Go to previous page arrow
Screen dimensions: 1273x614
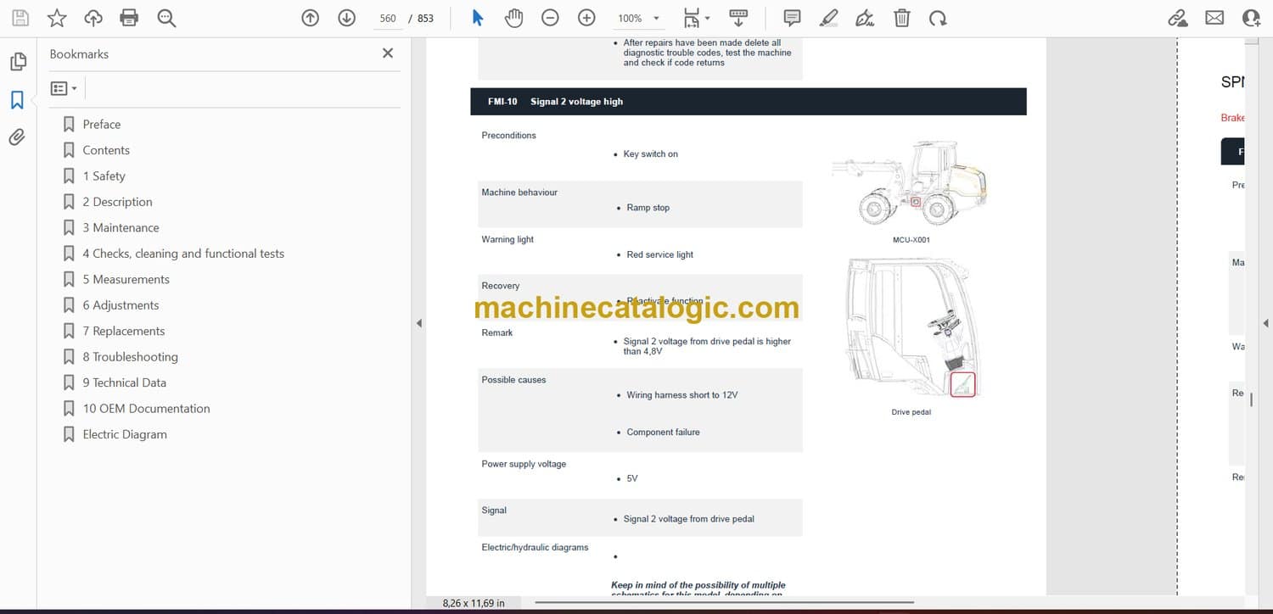[x=311, y=18]
